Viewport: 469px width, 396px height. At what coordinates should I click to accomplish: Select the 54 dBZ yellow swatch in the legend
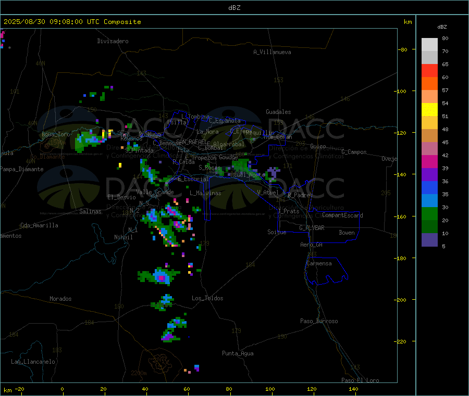pos(429,110)
